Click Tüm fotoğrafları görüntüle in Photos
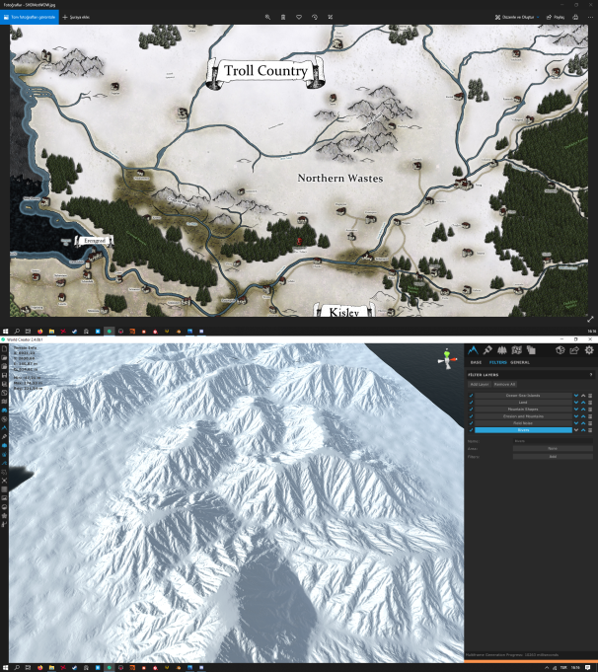Screen dimensions: 598x672 click(30, 17)
